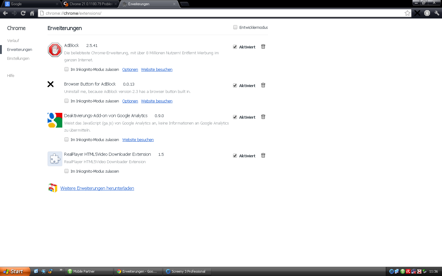Click Weitere Erweiterungen herunterladen link
The height and width of the screenshot is (276, 442).
click(97, 188)
